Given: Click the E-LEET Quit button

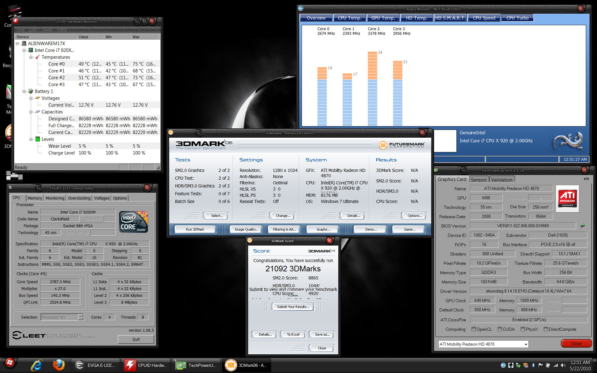Looking at the screenshot, I should tap(136, 339).
